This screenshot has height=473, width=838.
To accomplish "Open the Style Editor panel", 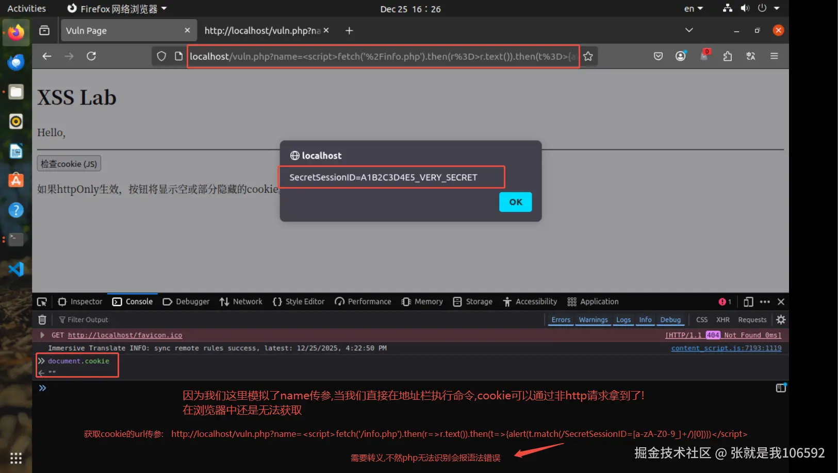I will click(299, 302).
